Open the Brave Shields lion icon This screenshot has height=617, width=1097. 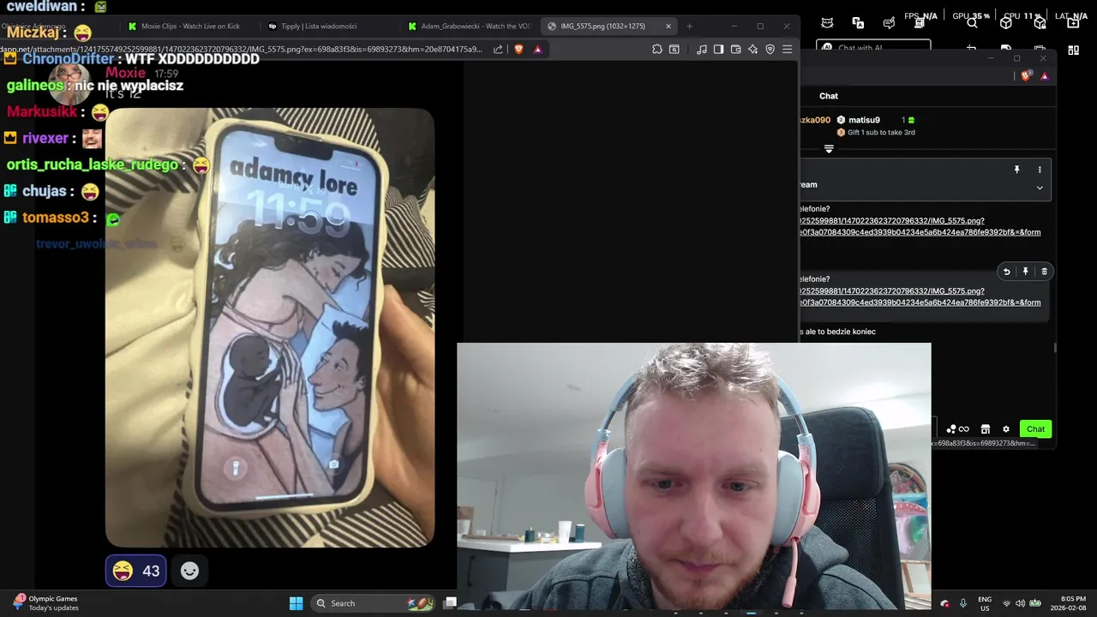519,49
